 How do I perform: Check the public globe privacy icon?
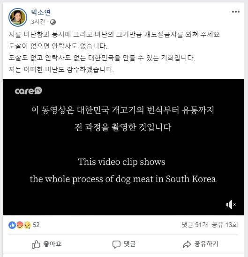point(53,22)
